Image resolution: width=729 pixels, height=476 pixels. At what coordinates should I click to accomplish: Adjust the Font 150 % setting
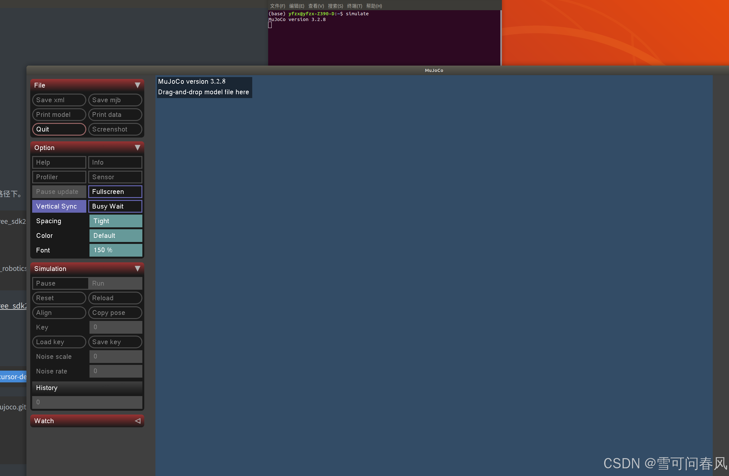pos(116,250)
